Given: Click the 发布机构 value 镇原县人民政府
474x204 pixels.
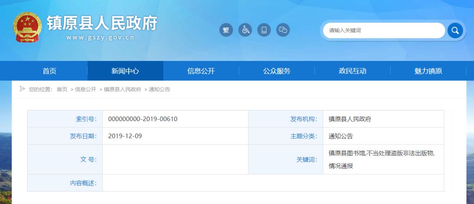Looking at the screenshot, I should point(350,119).
